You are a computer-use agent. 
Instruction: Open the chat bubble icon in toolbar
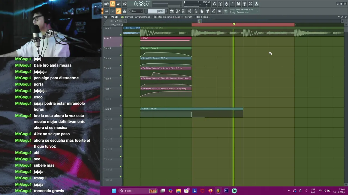click(x=250, y=4)
